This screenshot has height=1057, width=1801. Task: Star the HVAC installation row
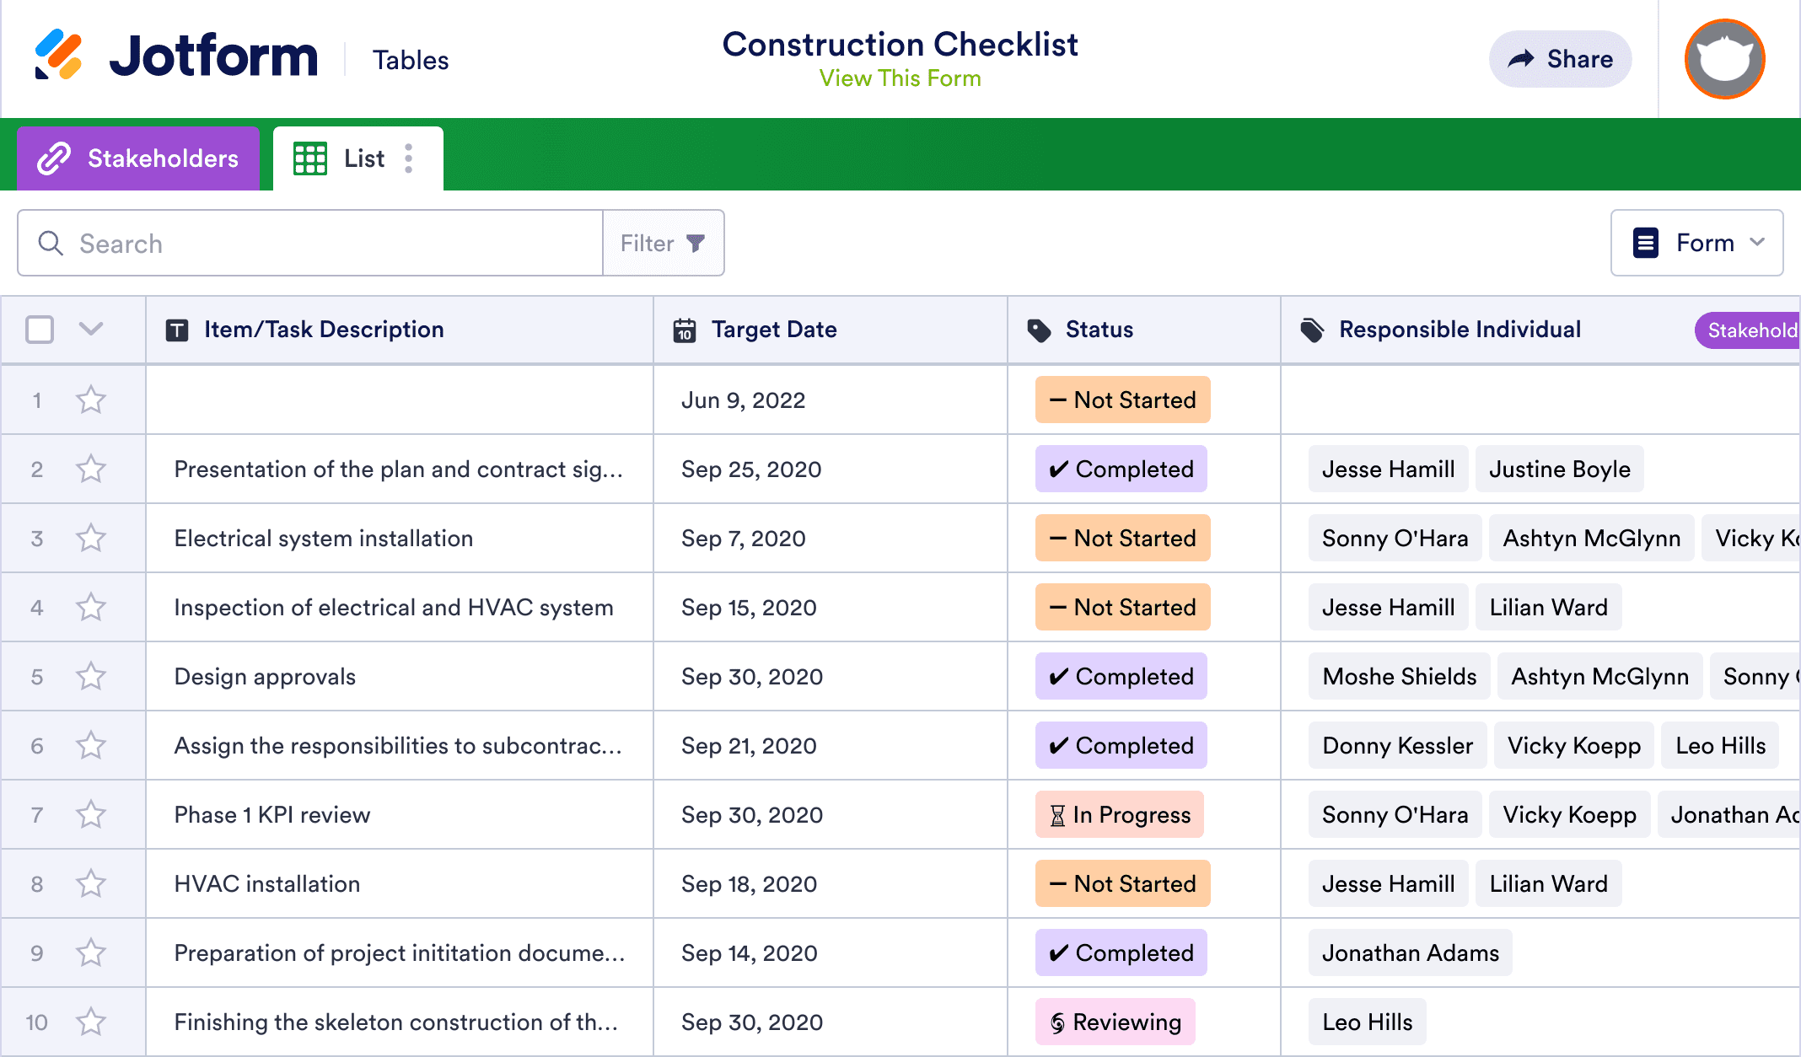point(91,883)
